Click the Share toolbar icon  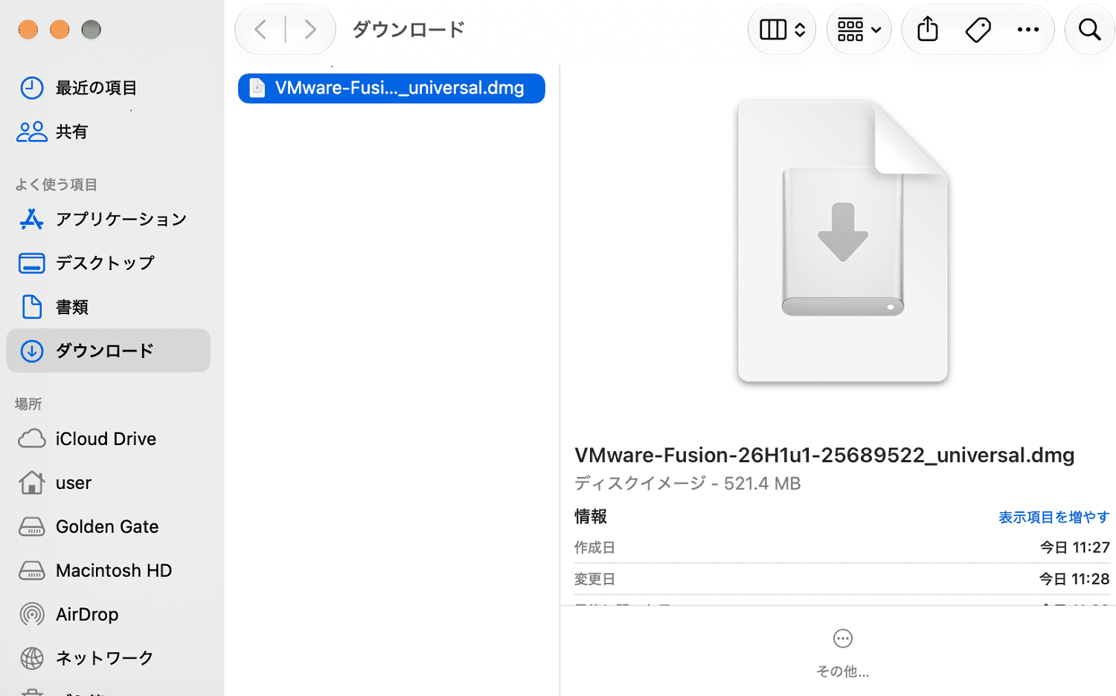(x=928, y=30)
